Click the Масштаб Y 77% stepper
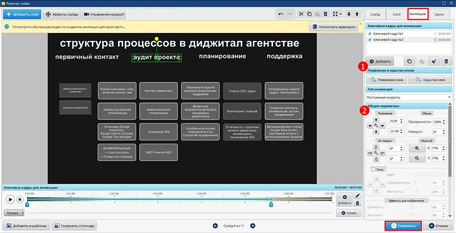456x233 pixels. point(438,158)
